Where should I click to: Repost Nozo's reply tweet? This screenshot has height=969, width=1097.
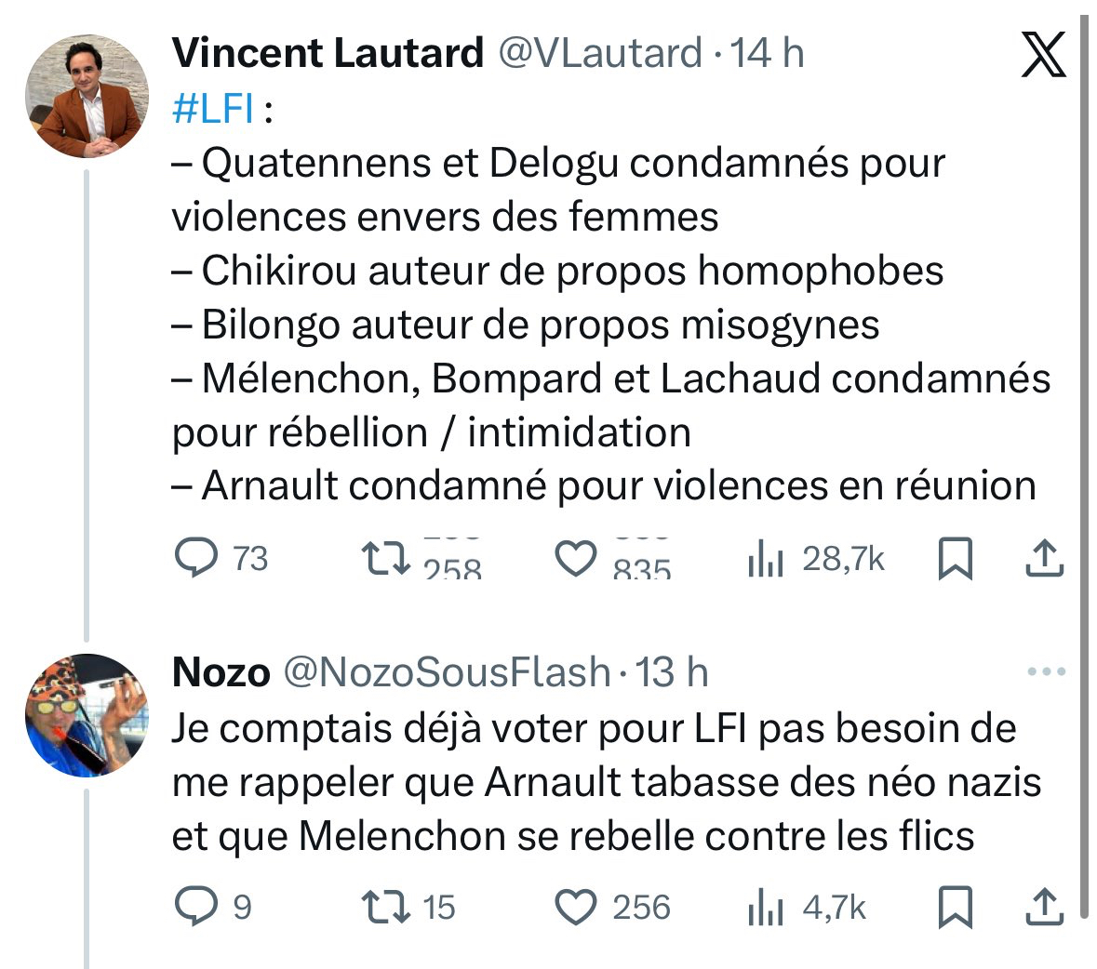click(385, 907)
